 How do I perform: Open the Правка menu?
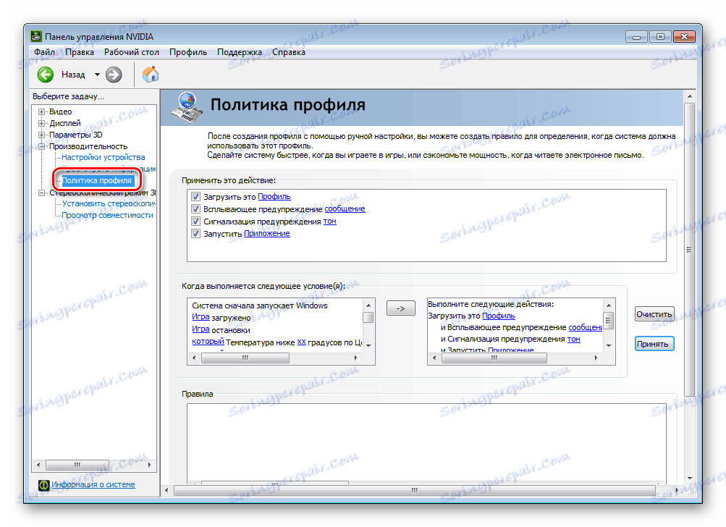pos(80,52)
